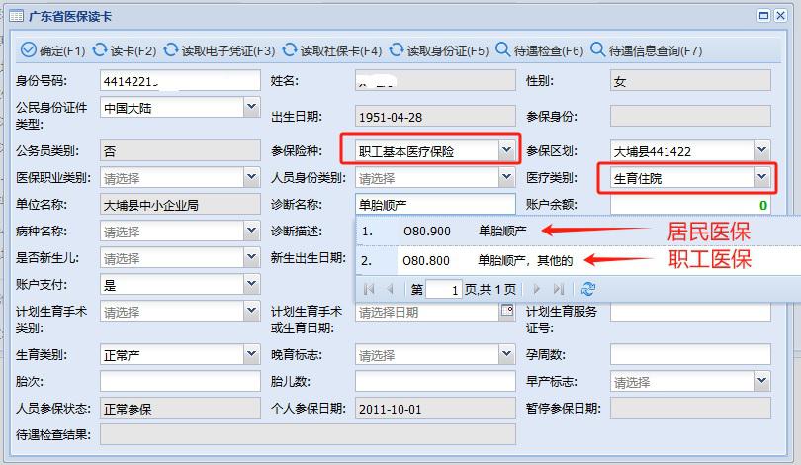
Task: Click 待遇信息查询(F7) search button
Action: coord(645,50)
